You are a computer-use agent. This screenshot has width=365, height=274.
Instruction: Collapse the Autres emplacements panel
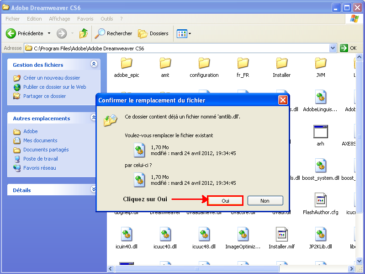point(94,117)
